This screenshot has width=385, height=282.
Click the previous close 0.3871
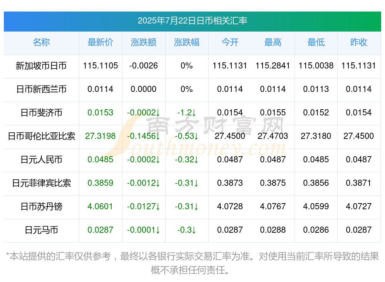pyautogui.click(x=359, y=183)
